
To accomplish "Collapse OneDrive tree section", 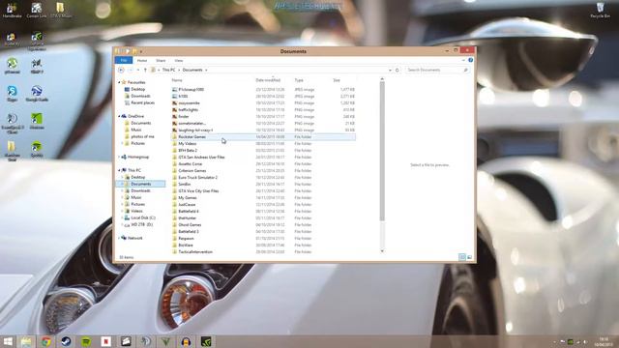I will point(119,116).
